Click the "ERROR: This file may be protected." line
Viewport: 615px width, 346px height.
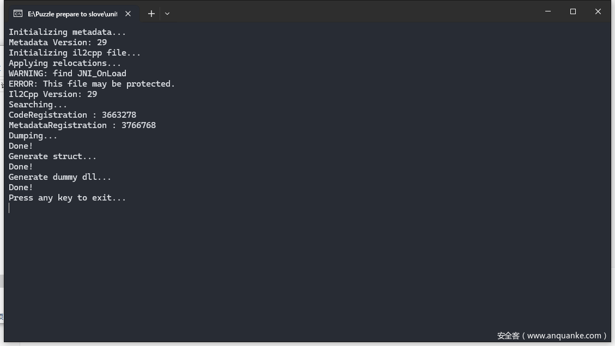click(92, 84)
